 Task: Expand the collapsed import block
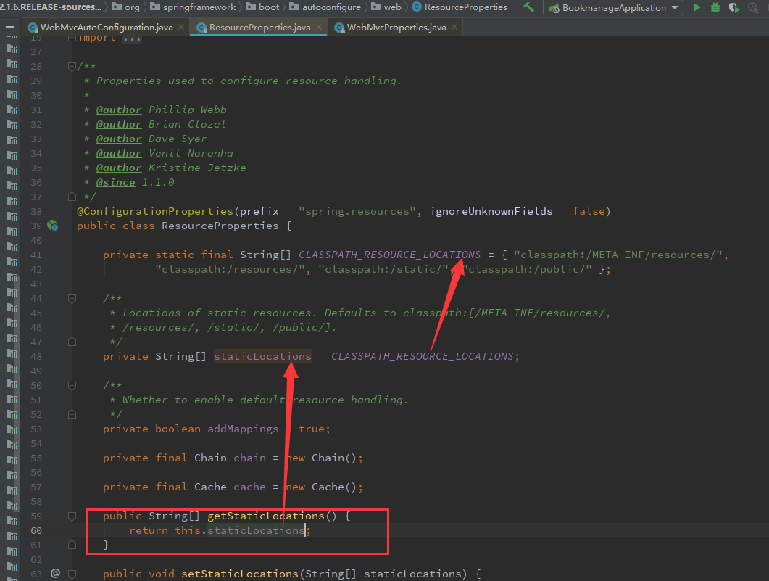(x=72, y=37)
